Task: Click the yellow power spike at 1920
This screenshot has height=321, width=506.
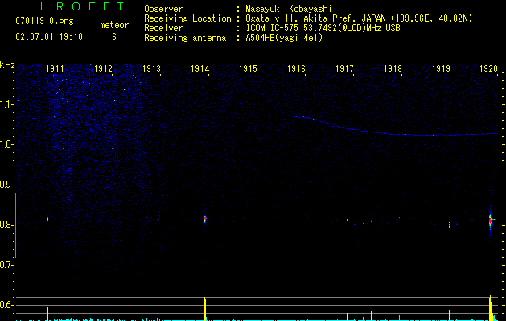Action: pyautogui.click(x=491, y=307)
